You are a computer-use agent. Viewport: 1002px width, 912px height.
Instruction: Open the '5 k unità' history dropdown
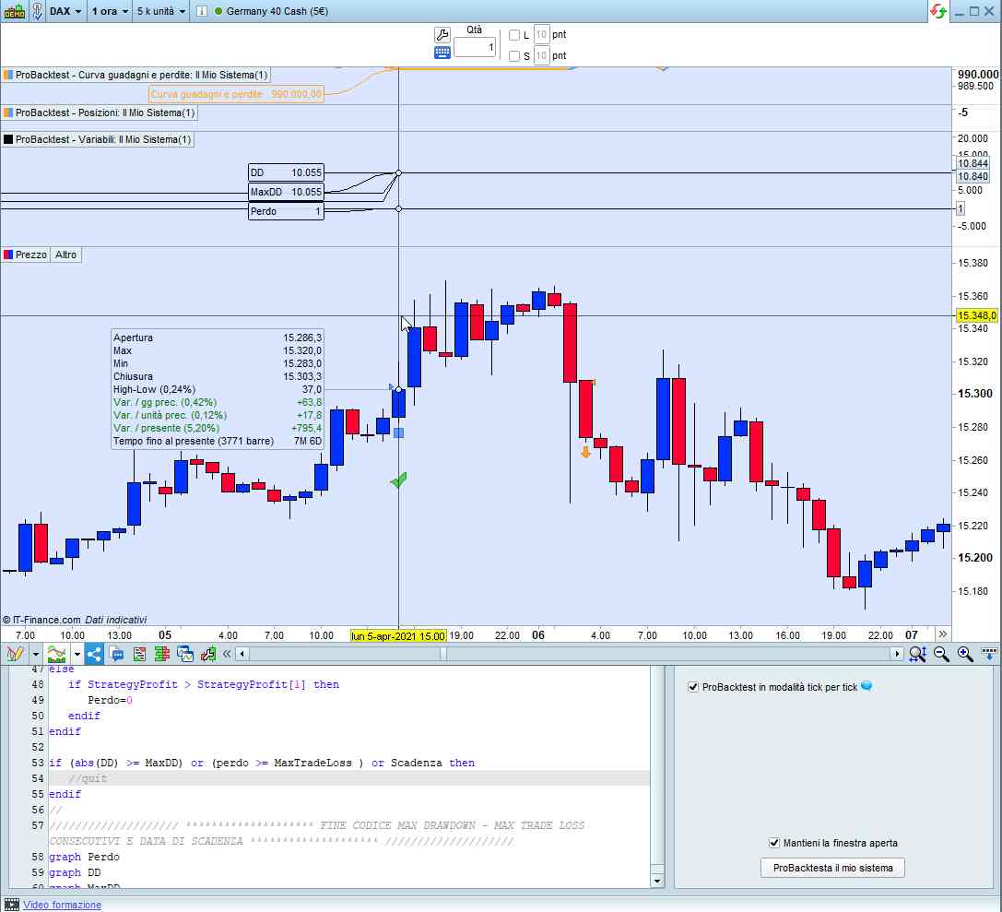pyautogui.click(x=161, y=11)
